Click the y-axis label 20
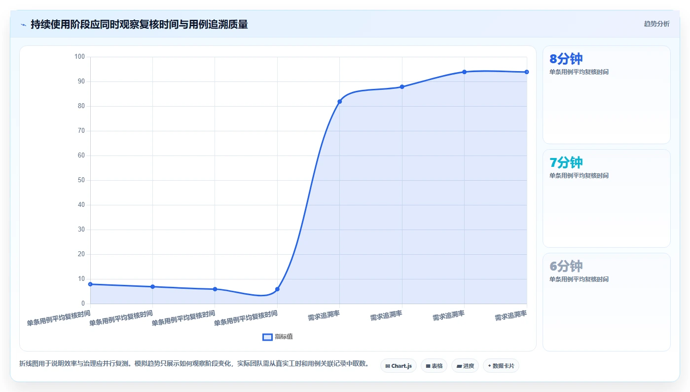The image size is (690, 392). coord(81,254)
